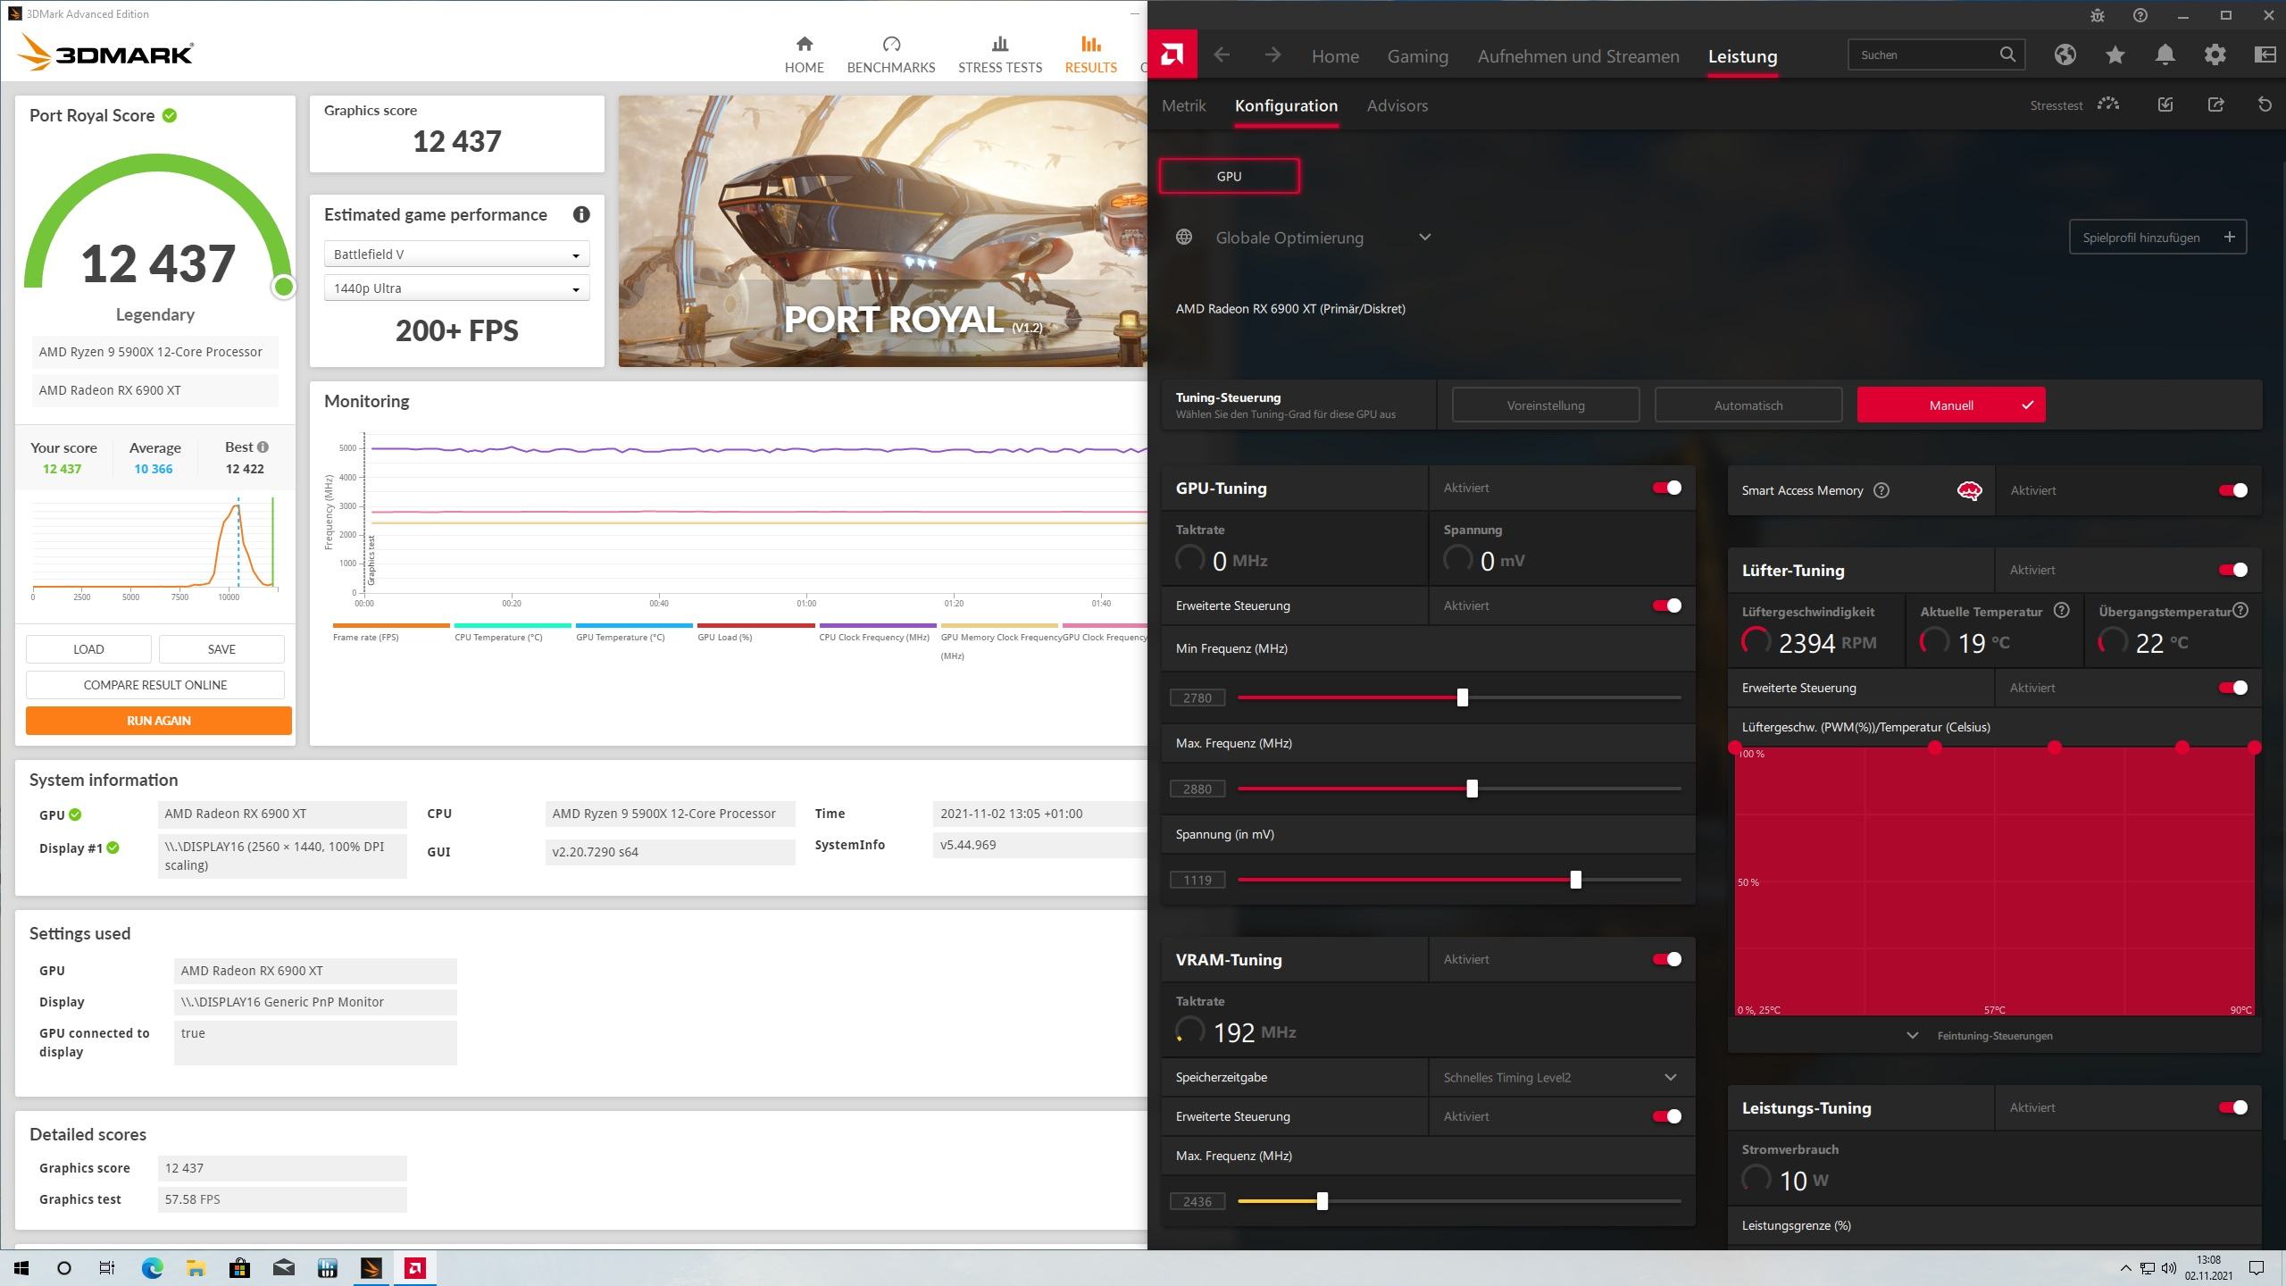Open Aufnehmen und Streamen tab
The height and width of the screenshot is (1286, 2286).
(x=1578, y=56)
